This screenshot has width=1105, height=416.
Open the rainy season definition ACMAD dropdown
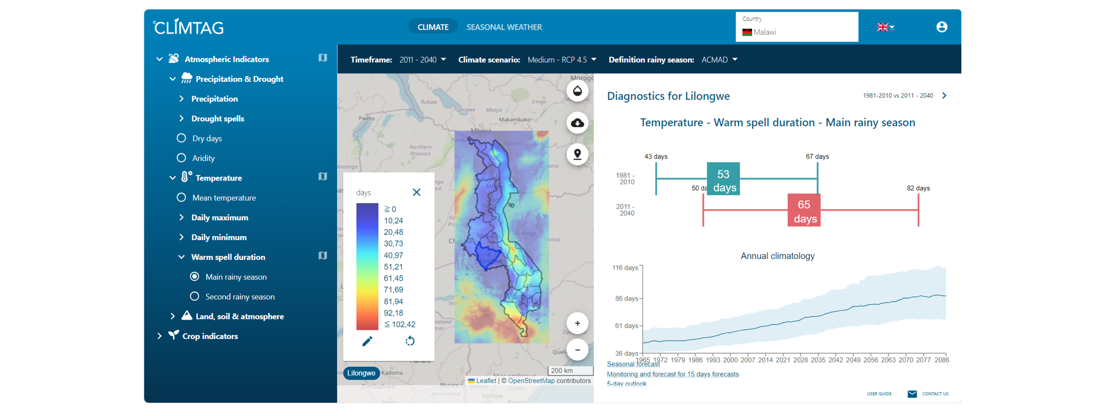[719, 60]
